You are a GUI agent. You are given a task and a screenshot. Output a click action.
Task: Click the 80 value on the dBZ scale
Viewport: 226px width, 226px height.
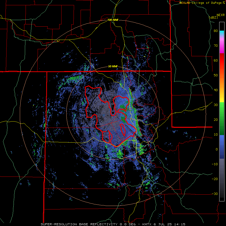tap(216, 31)
